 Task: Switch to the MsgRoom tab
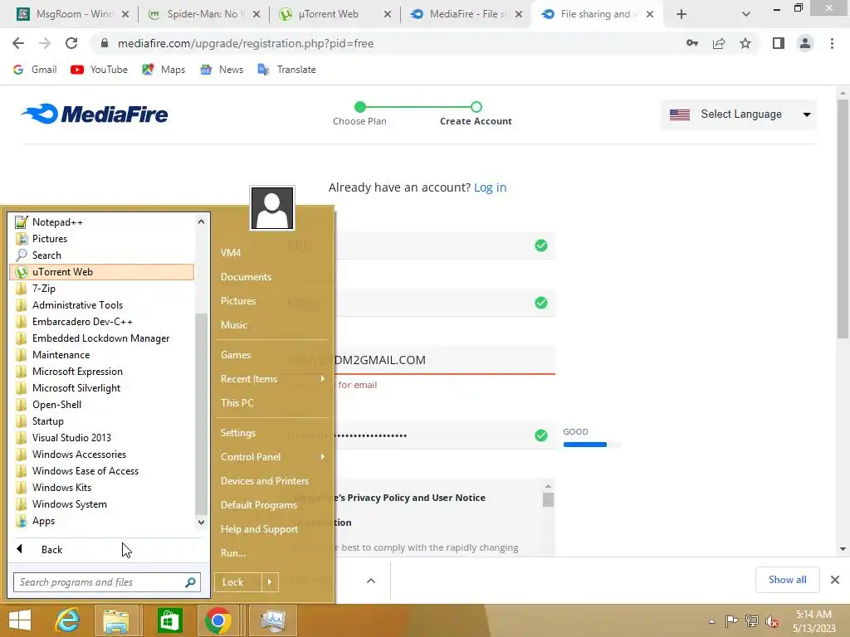(73, 14)
